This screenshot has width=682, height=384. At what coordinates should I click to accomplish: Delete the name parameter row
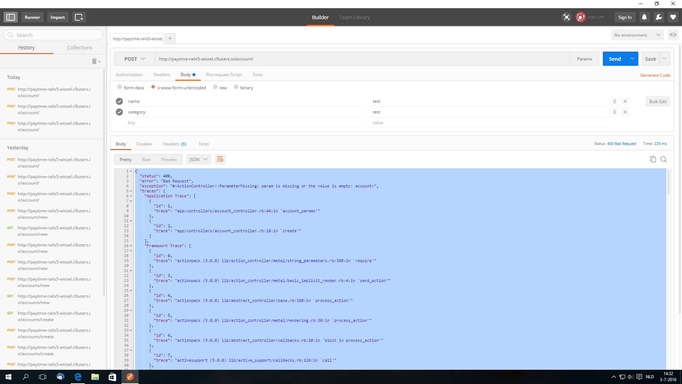tap(625, 101)
